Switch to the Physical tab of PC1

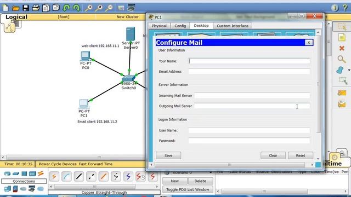159,26
